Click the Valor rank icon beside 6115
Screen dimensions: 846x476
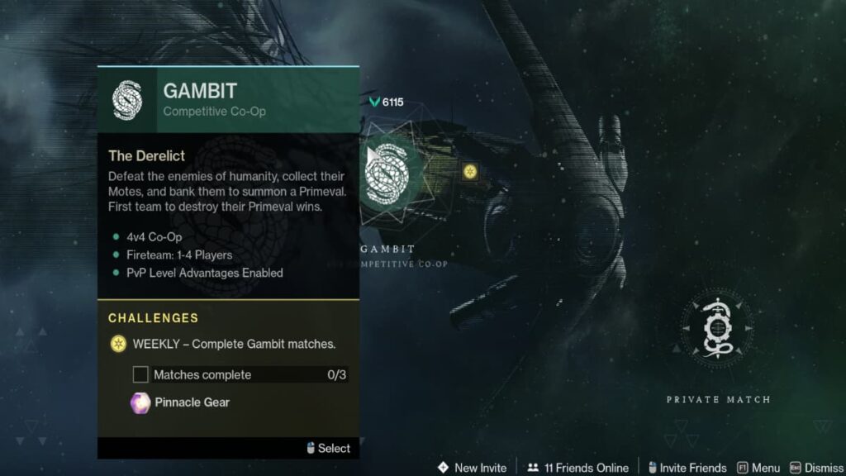coord(374,102)
